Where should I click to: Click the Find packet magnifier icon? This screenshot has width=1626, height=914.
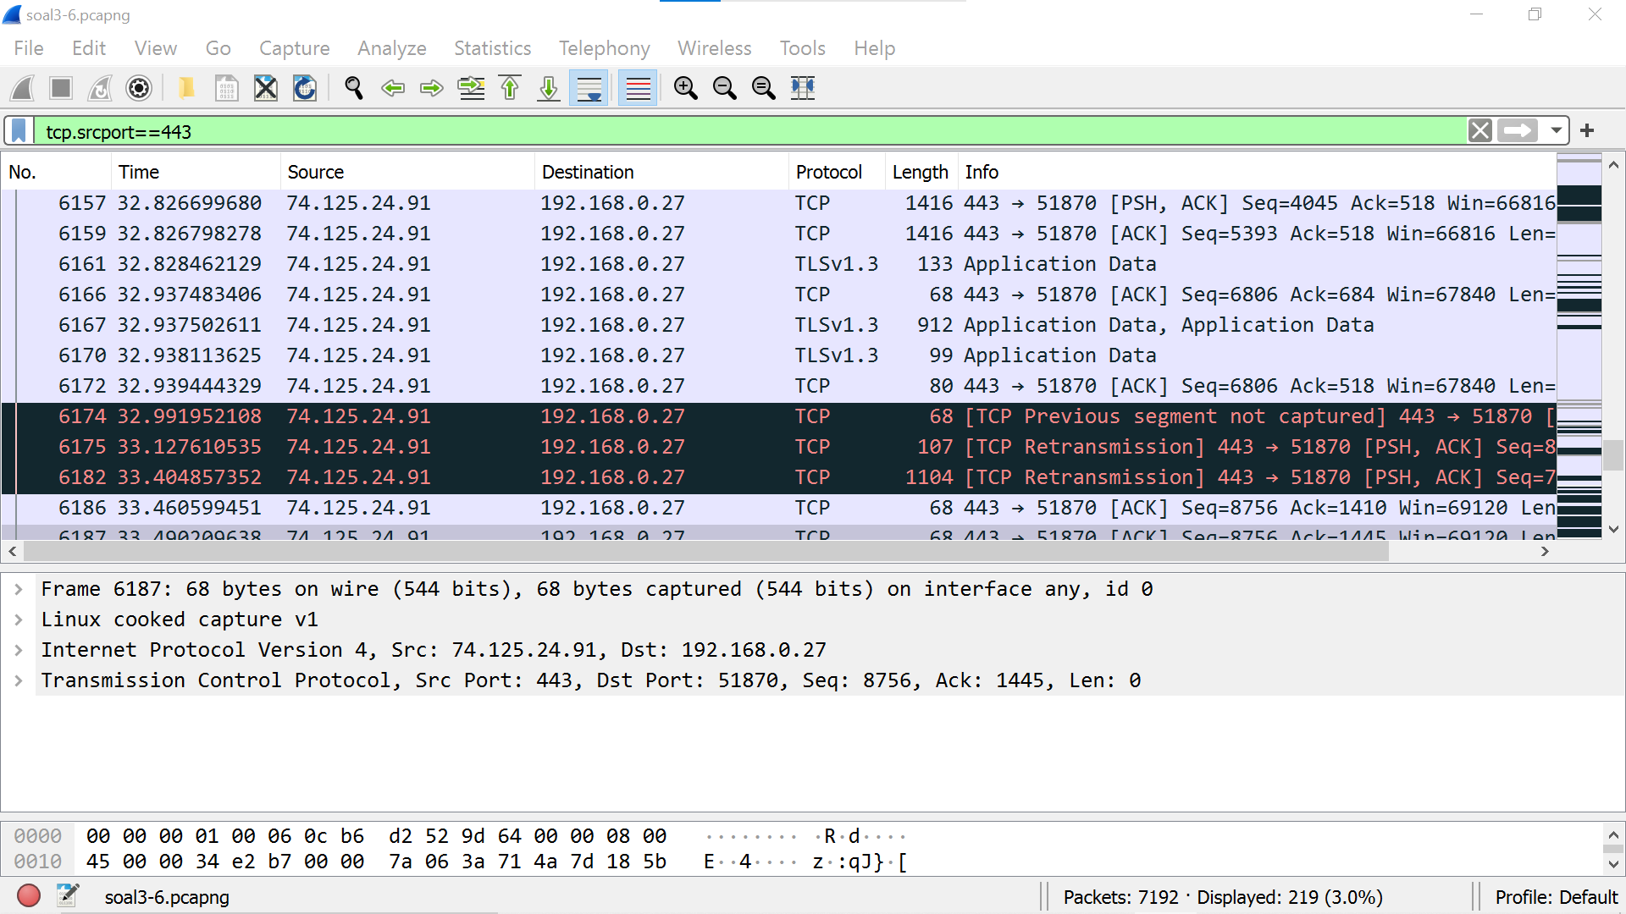(354, 88)
